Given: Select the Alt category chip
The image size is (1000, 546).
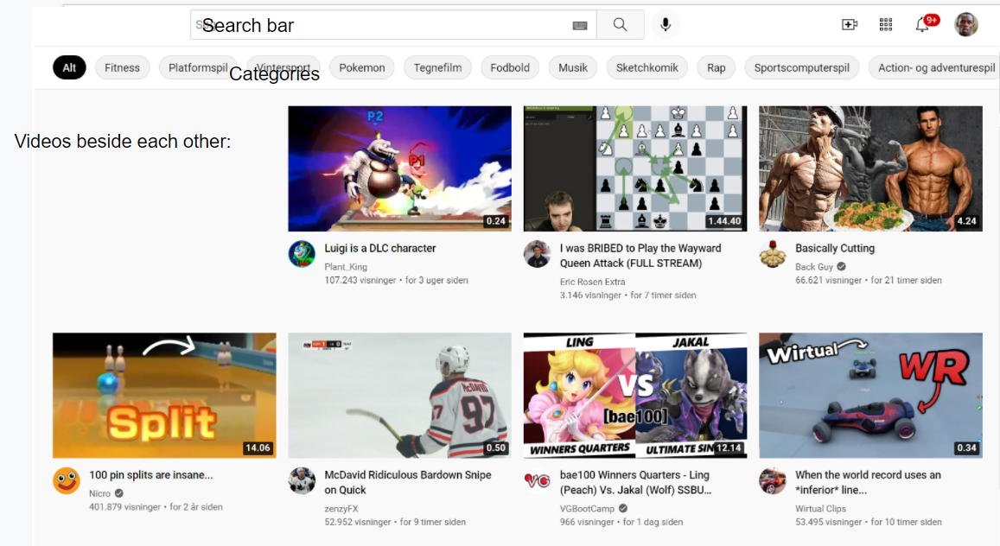Looking at the screenshot, I should pos(69,67).
